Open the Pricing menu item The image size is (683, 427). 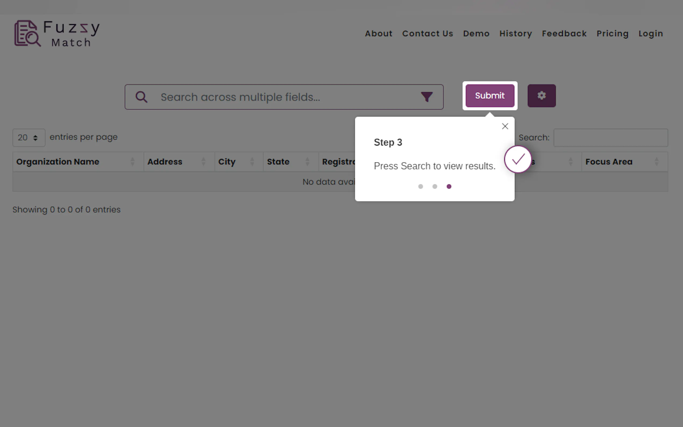tap(612, 34)
